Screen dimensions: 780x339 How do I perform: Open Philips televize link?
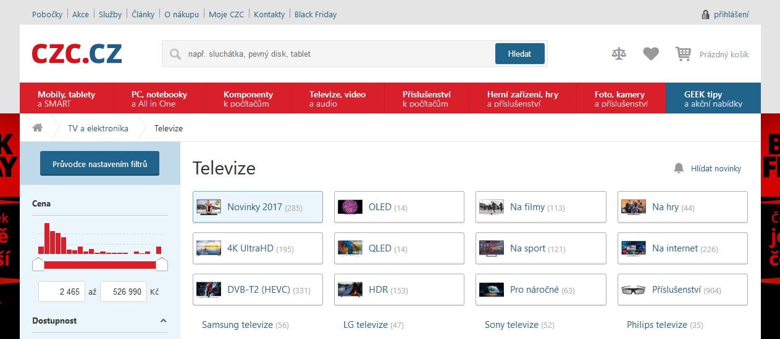click(x=656, y=325)
